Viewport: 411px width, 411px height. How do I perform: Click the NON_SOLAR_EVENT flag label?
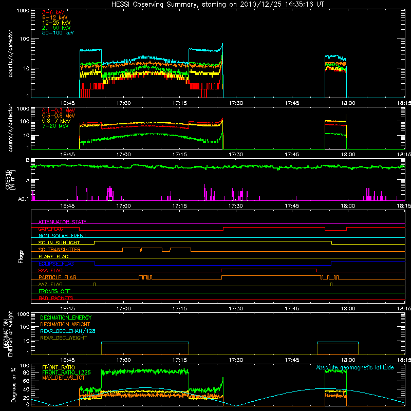point(62,236)
